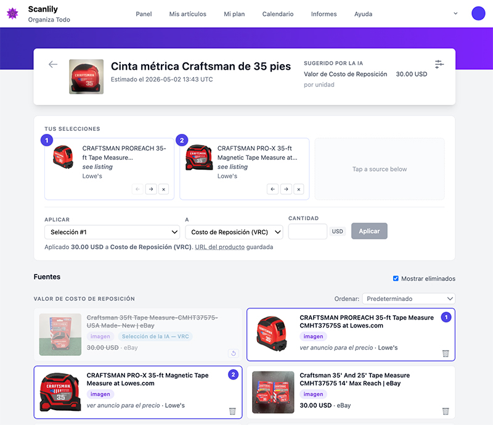
Task: Click Cinta métrica Craftsman de 35 pies title
Action: click(201, 66)
